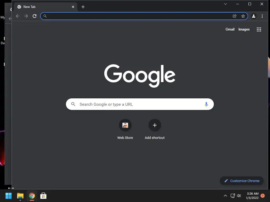Click the Google logo
The image size is (270, 202).
[140, 76]
